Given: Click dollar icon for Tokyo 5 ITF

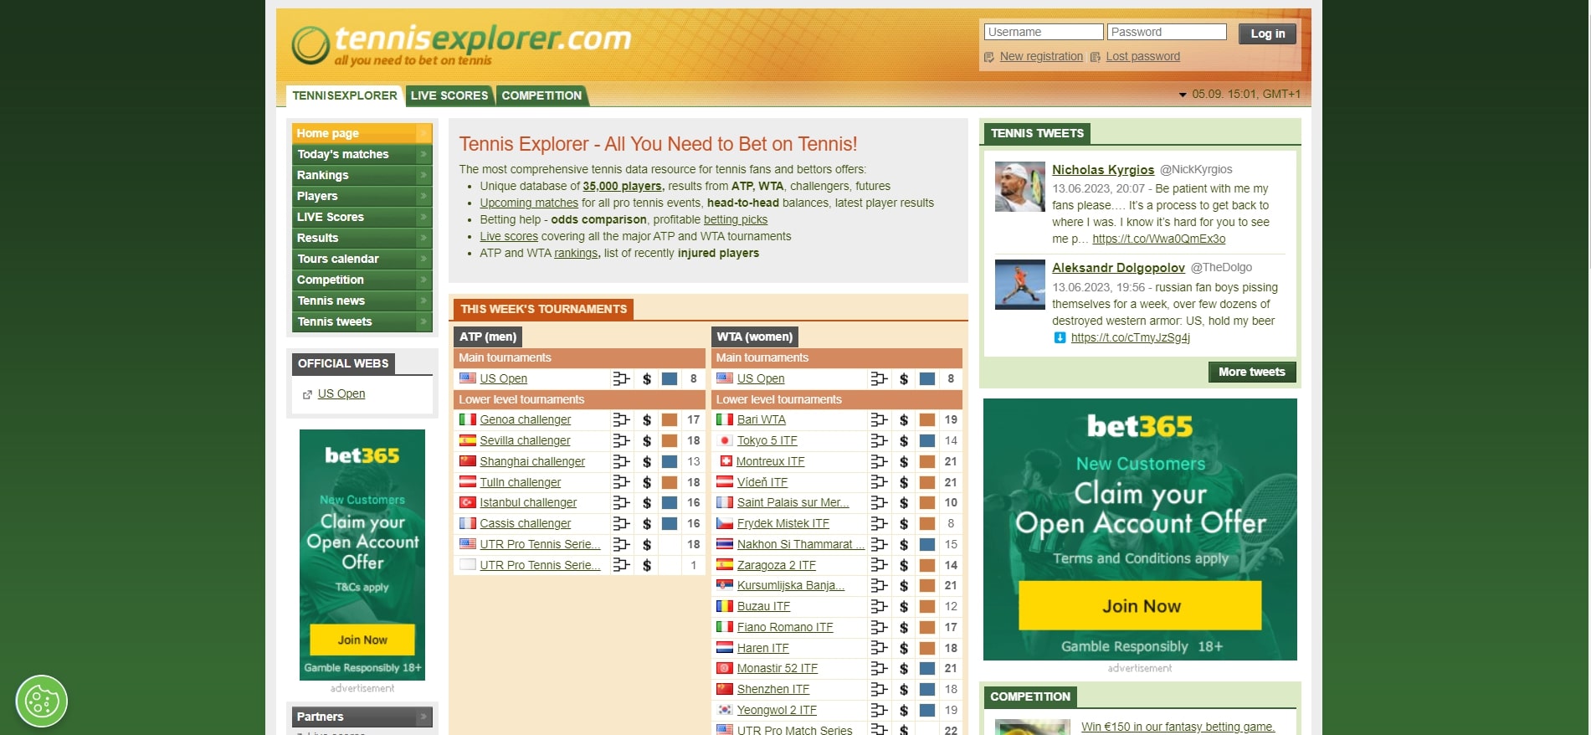Looking at the screenshot, I should [904, 440].
